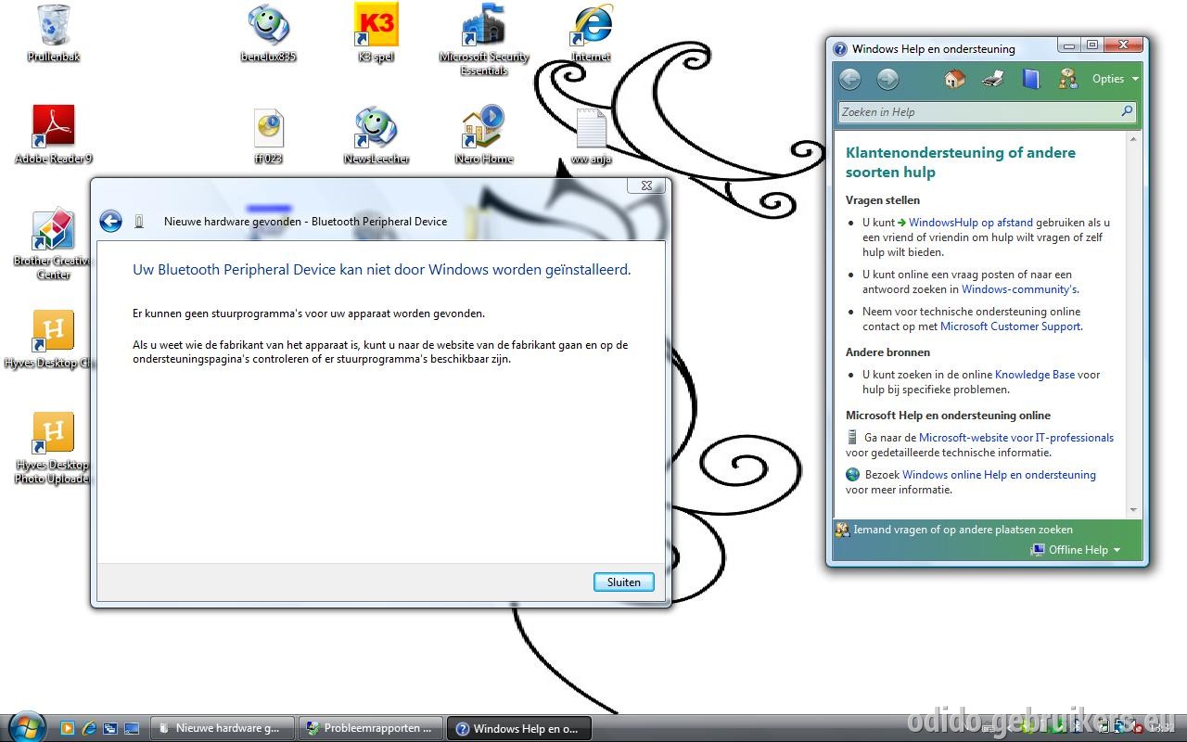Click the Help window vertical scrollbar
The width and height of the screenshot is (1187, 742).
click(x=1132, y=324)
